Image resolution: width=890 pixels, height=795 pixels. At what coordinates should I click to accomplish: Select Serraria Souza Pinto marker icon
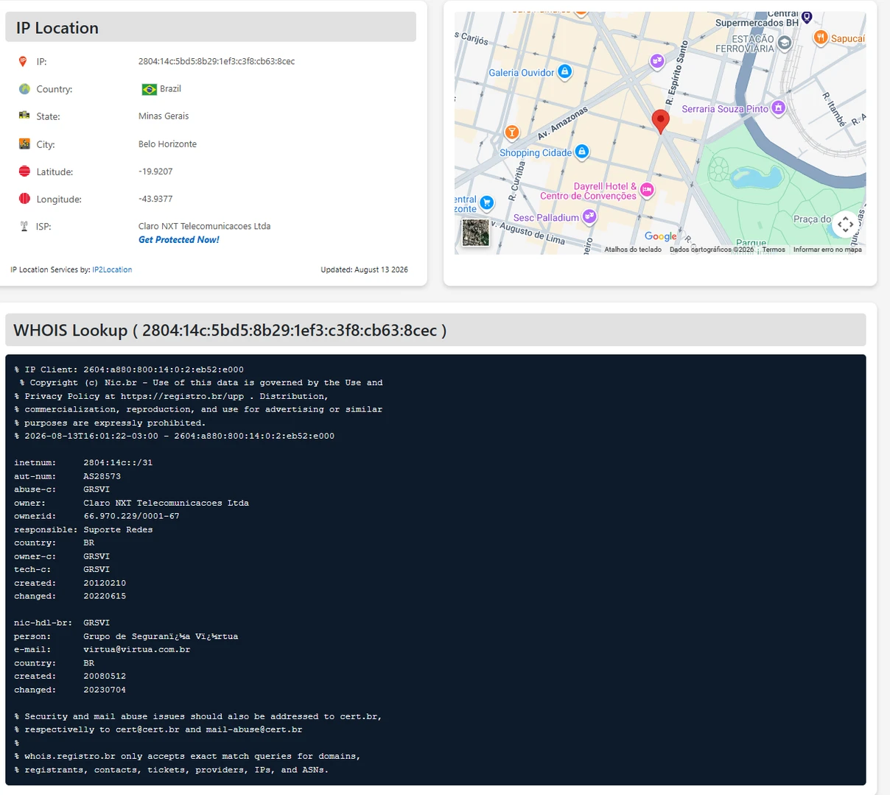pos(779,108)
